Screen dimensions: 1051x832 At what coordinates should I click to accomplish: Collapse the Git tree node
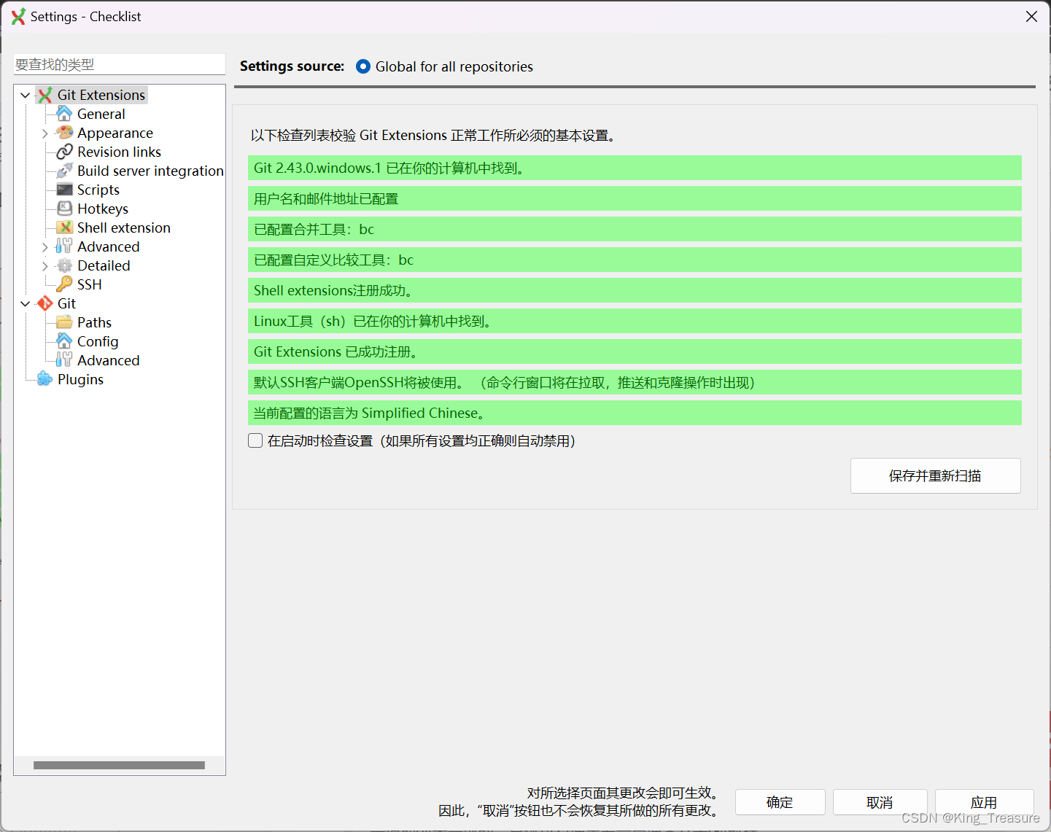(26, 303)
